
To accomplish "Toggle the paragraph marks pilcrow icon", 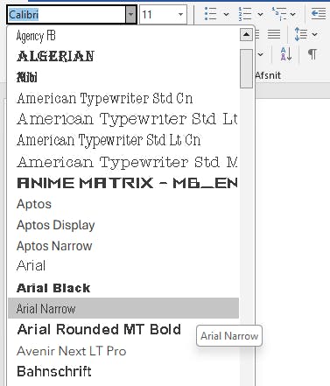I will (x=312, y=54).
